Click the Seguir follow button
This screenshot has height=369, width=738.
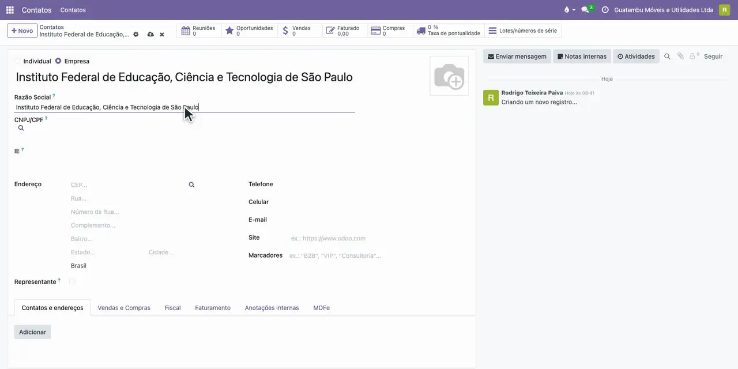(x=713, y=57)
